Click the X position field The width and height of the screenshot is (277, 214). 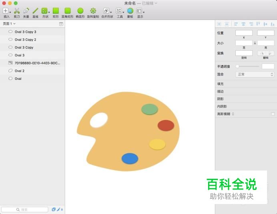244,33
